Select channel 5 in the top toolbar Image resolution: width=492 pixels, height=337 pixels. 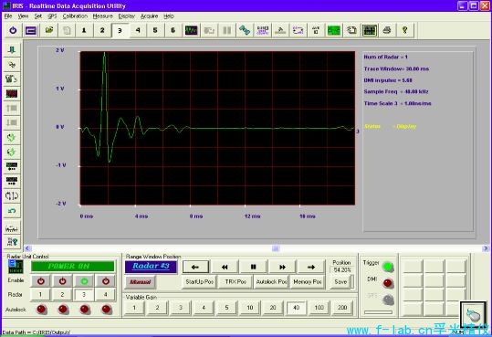155,30
